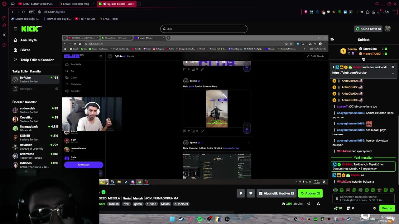Share the stream via share icon
Image resolution: width=399 pixels, height=224 pixels.
[308, 204]
